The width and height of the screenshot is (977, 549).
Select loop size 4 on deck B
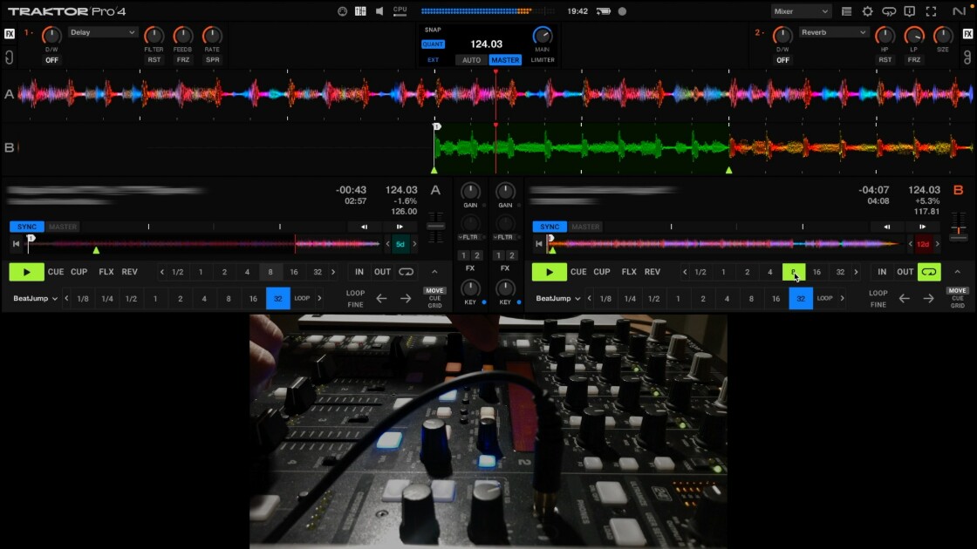[x=769, y=272]
